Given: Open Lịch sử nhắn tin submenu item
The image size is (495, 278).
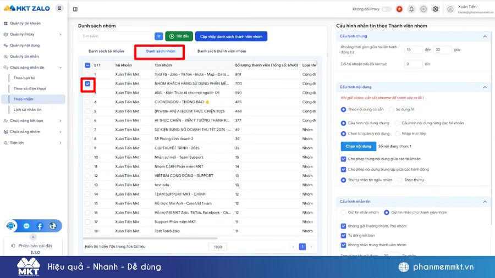Looking at the screenshot, I should tap(28, 110).
